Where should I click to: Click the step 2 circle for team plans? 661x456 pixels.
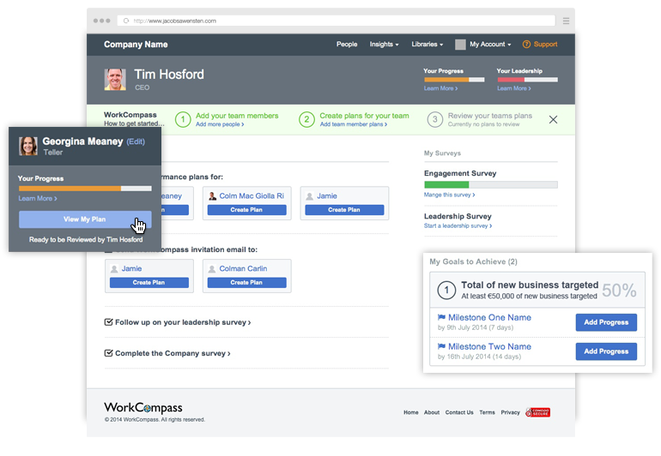click(x=307, y=120)
